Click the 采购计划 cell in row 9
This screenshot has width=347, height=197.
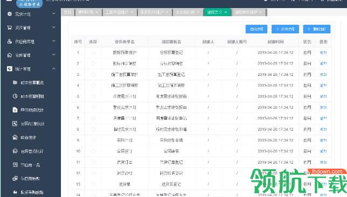124,140
